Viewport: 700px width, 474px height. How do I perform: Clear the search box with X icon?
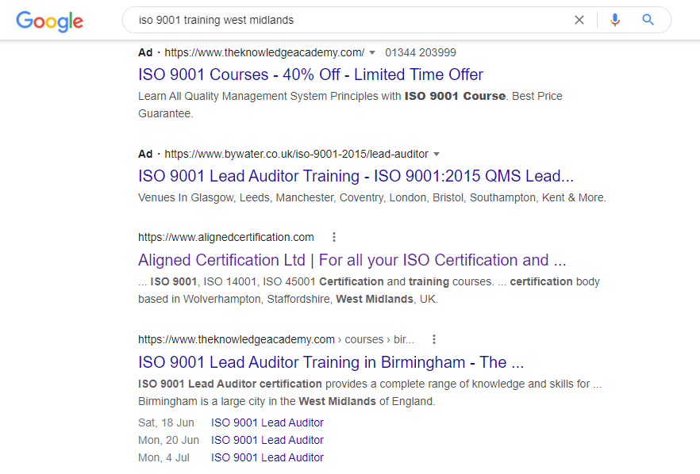point(579,20)
